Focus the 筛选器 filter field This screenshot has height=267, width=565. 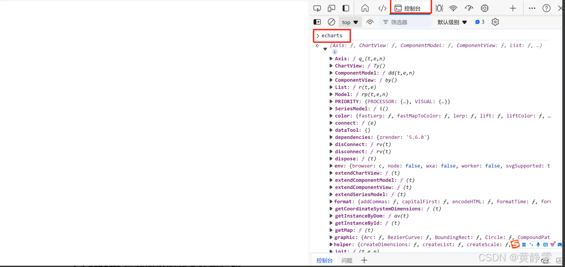[405, 22]
